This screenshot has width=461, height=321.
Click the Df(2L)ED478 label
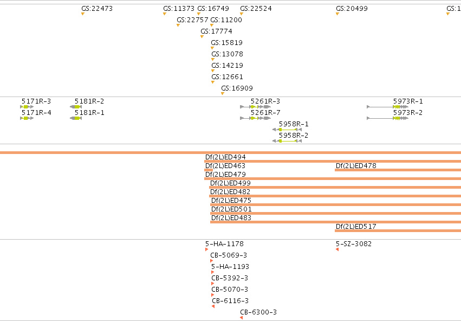click(x=356, y=166)
